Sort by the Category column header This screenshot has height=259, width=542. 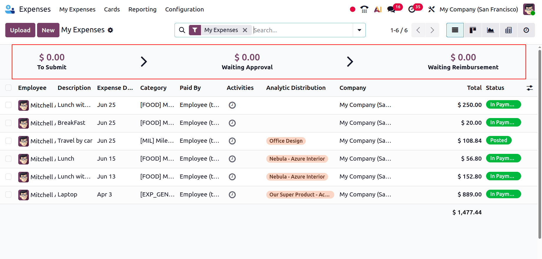click(153, 88)
